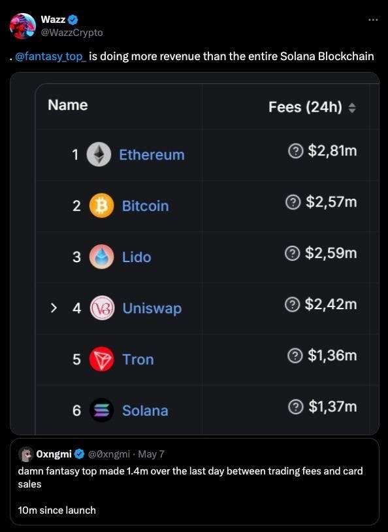
Task: Open the @WazzCrypto handle
Action: tap(72, 33)
